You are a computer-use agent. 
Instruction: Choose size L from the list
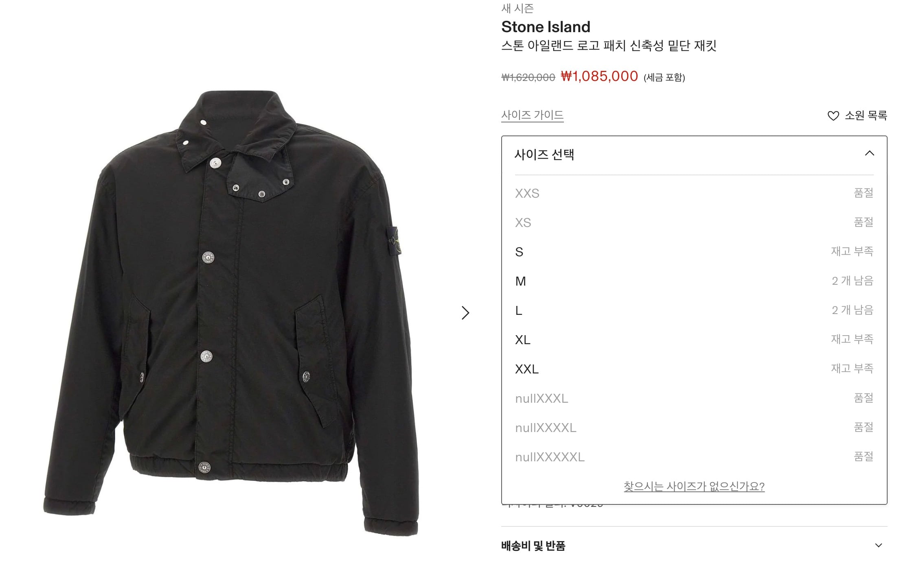click(x=694, y=310)
